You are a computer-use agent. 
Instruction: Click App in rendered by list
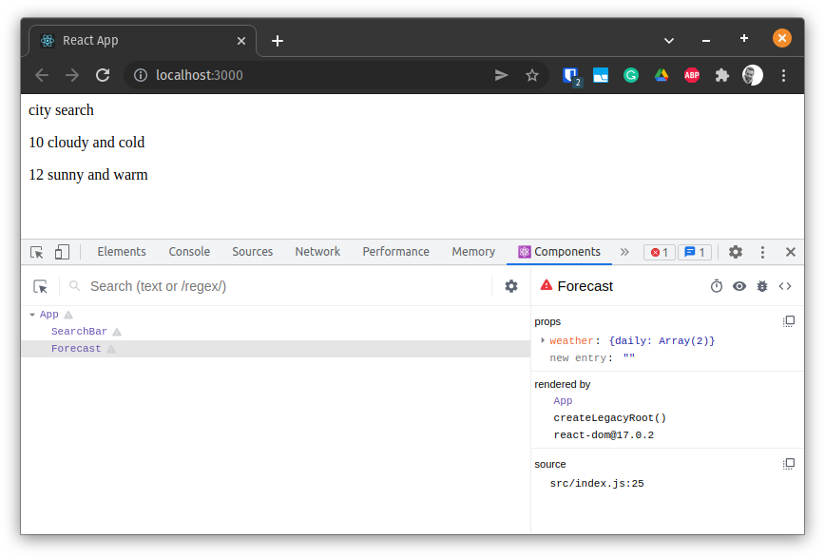[563, 401]
